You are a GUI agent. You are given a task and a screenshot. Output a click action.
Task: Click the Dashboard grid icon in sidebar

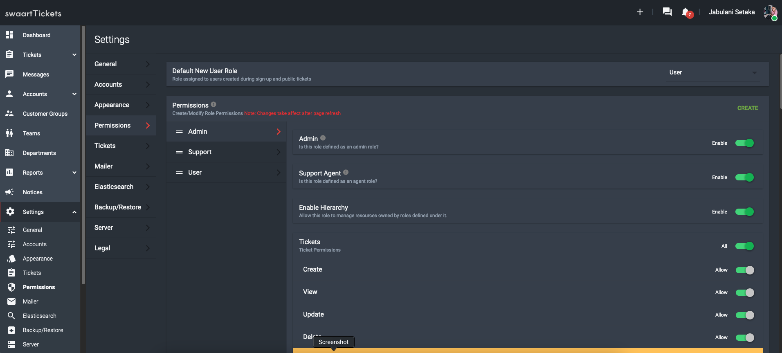pos(9,35)
